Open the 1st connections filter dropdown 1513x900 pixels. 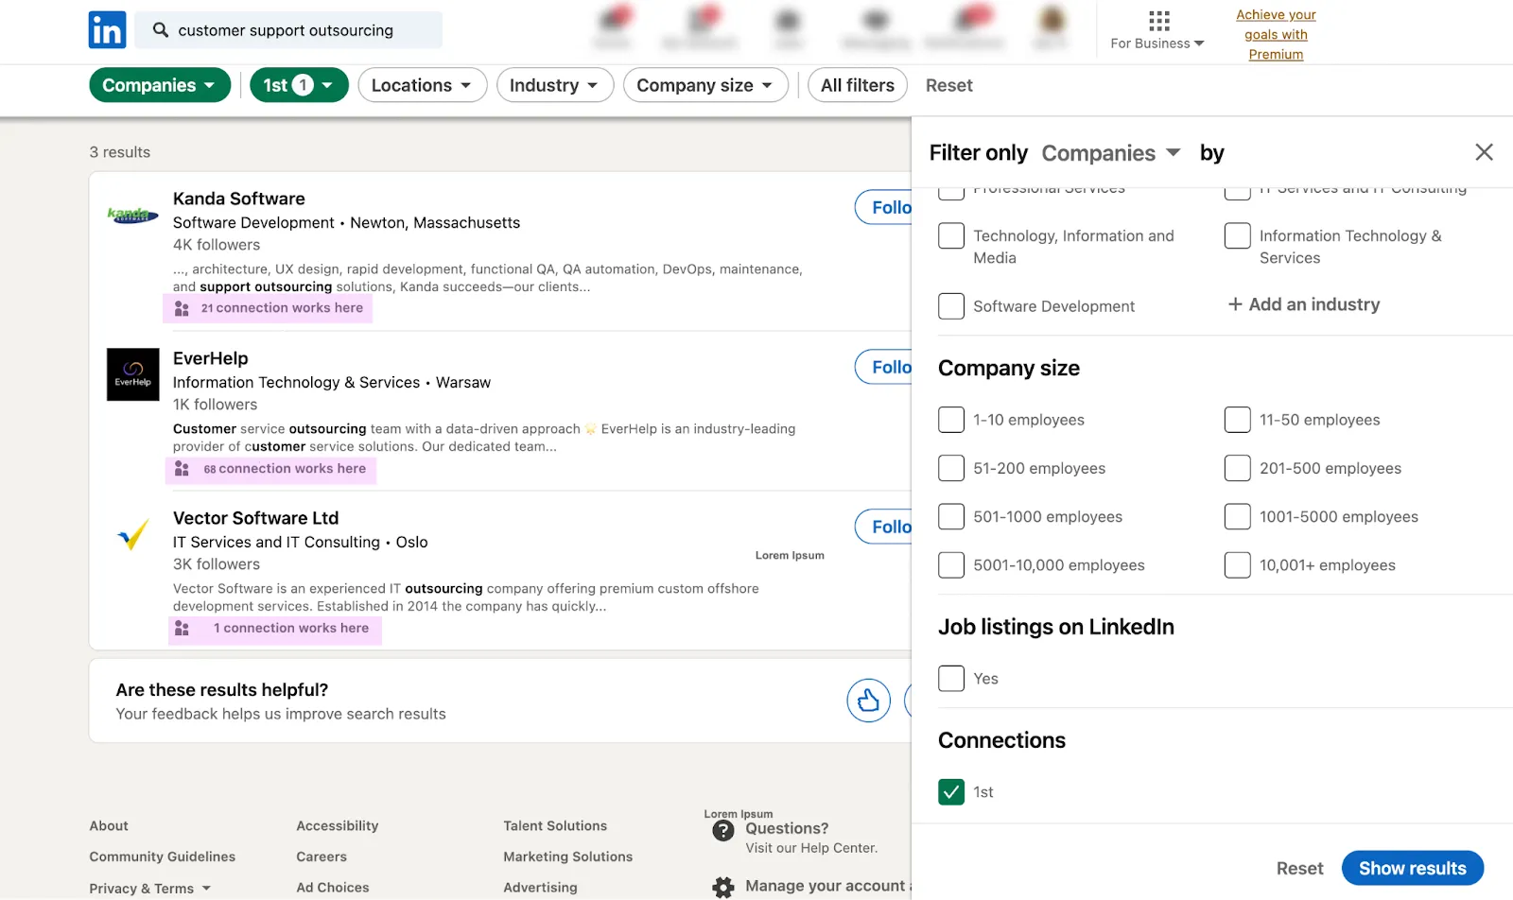pos(299,85)
